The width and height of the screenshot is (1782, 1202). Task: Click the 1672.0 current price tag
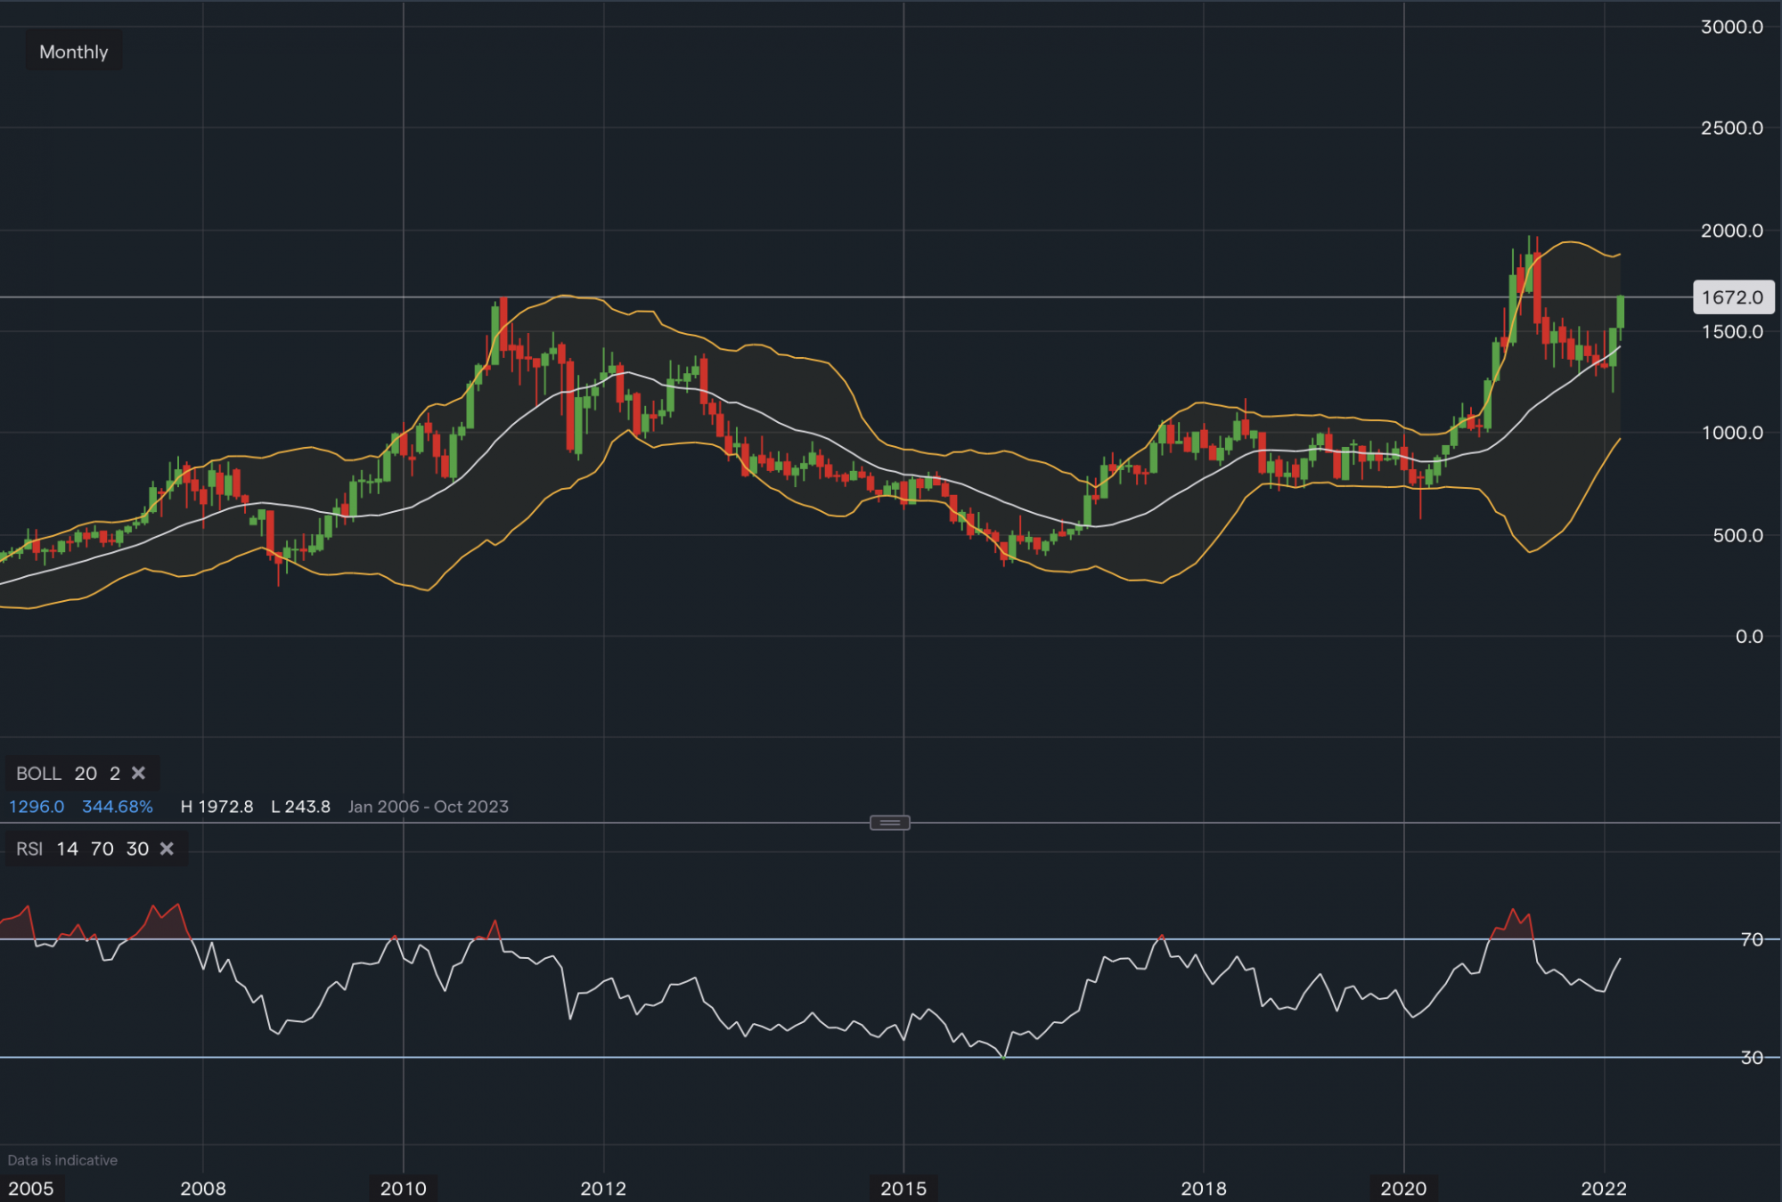click(x=1732, y=297)
